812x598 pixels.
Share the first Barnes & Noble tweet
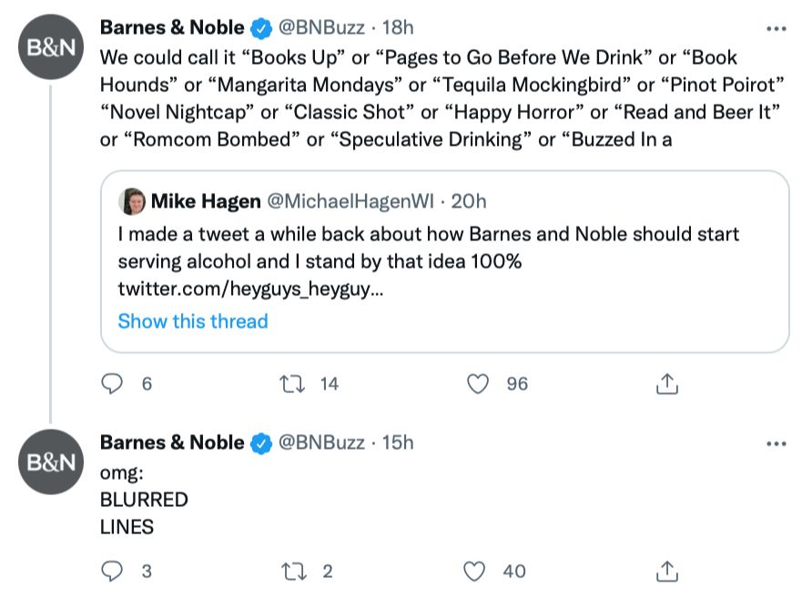(x=666, y=384)
